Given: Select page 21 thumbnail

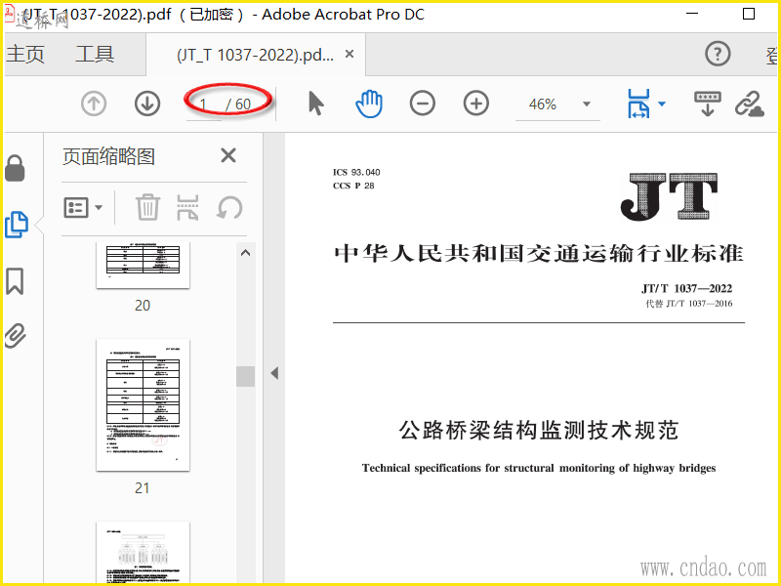Looking at the screenshot, I should pyautogui.click(x=143, y=404).
